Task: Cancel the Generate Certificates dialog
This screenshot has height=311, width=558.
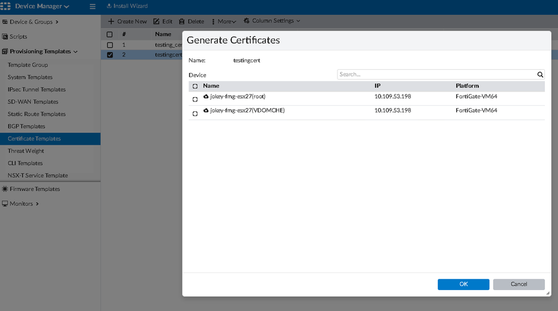Action: click(x=518, y=284)
